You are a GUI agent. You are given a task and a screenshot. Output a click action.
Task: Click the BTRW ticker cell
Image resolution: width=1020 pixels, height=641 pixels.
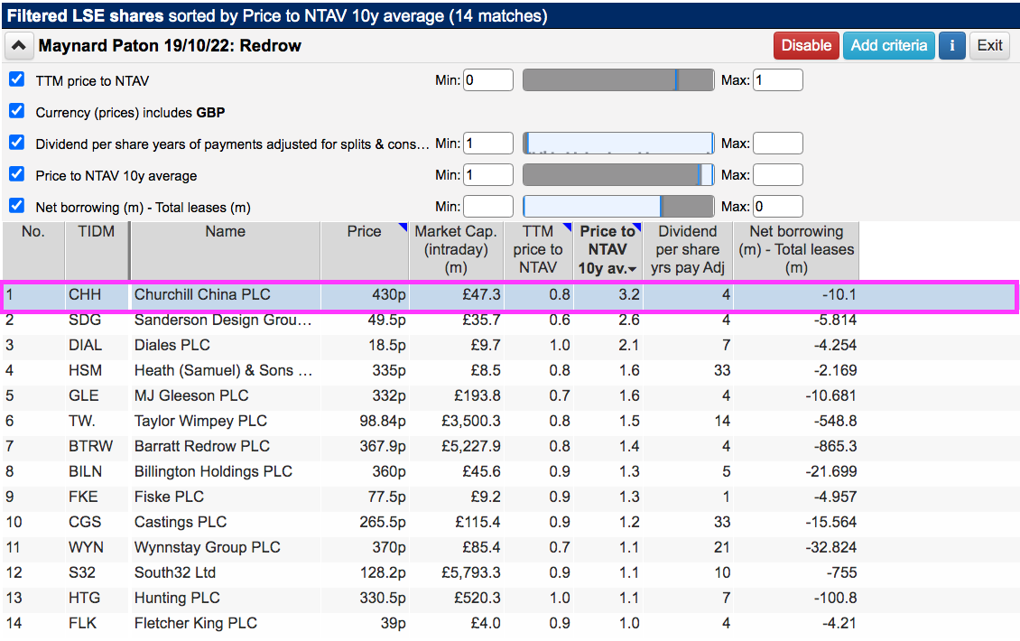(91, 446)
